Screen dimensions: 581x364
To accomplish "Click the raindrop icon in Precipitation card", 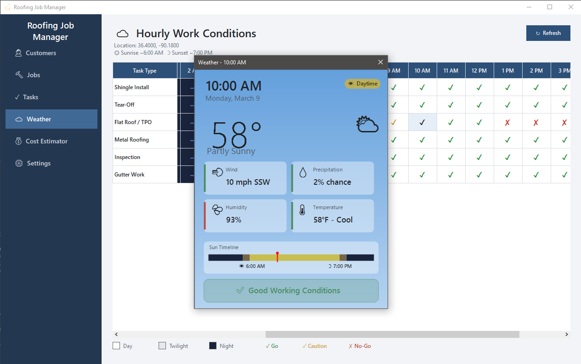I will pyautogui.click(x=303, y=172).
